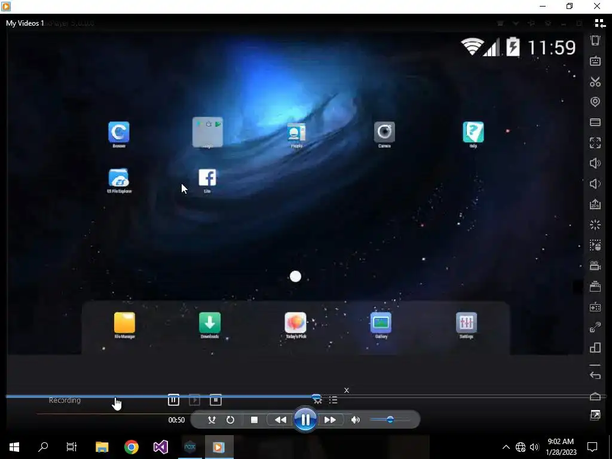Turn on shuffle in the player controls

(x=212, y=420)
